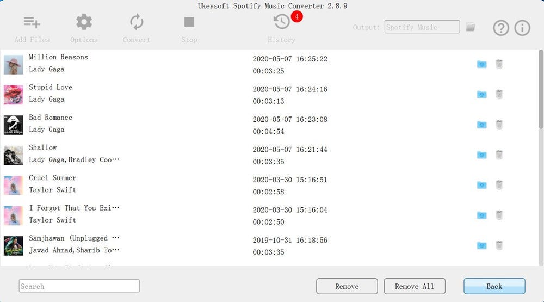Open the Info circle icon
This screenshot has width=544, height=302.
coord(522,28)
